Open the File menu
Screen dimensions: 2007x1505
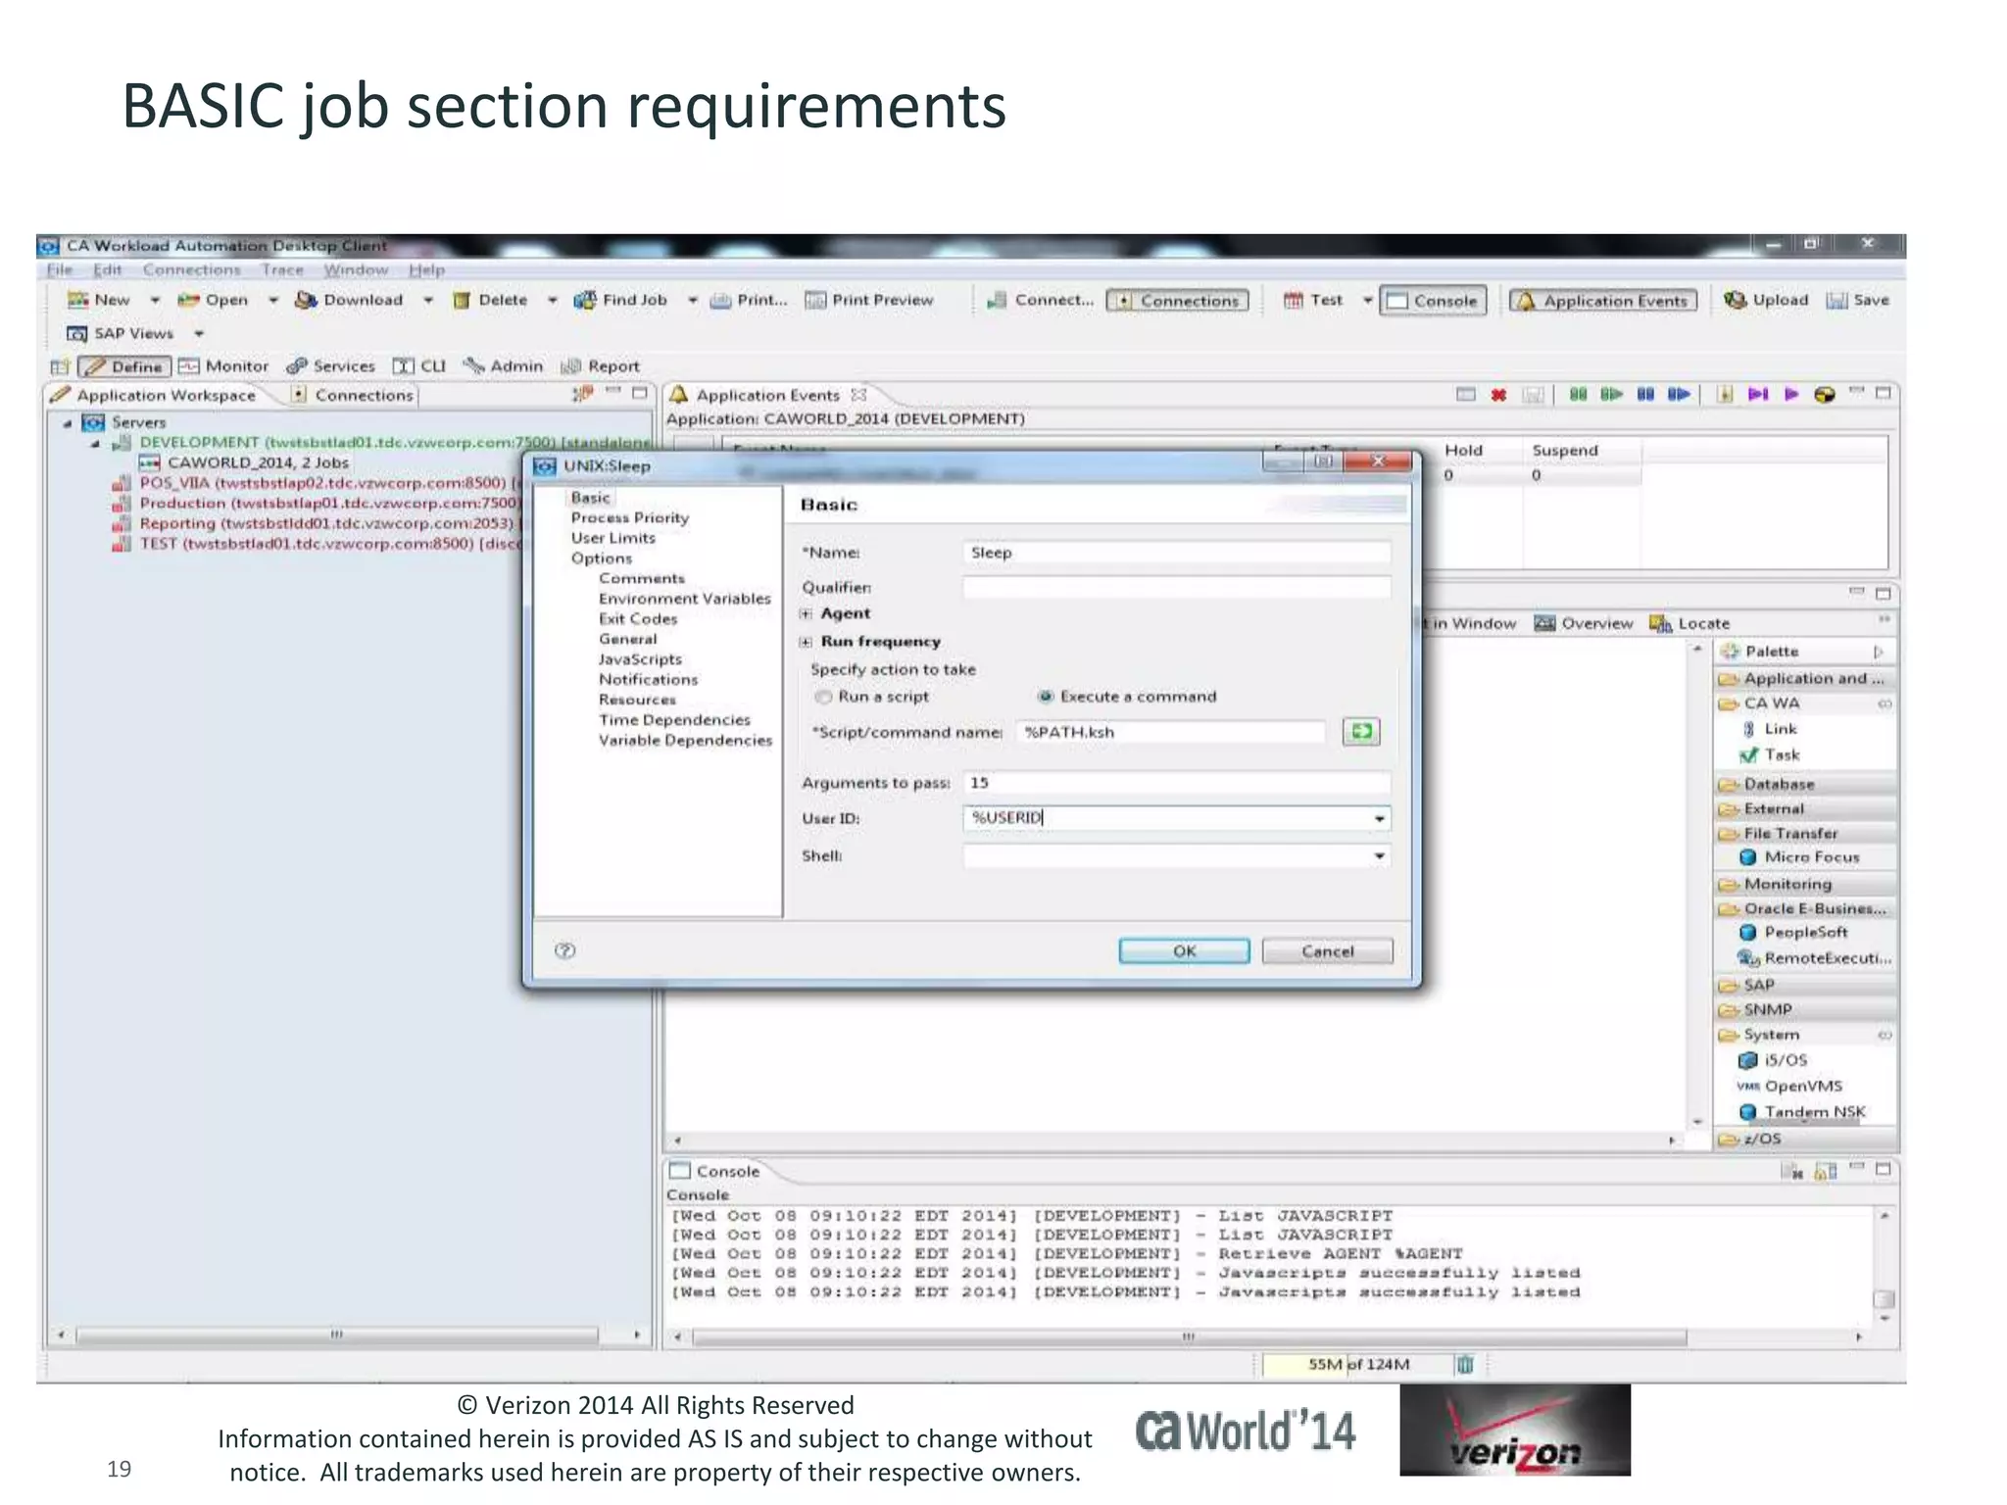point(60,269)
